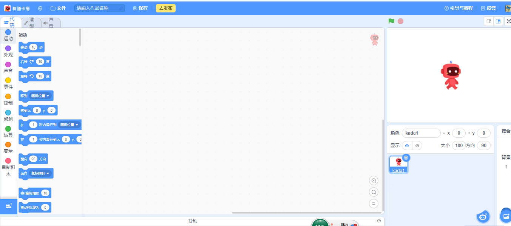The image size is (511, 226).
Task: Open 鼠标指针 dropdown in 面向 block
Action: 40,173
